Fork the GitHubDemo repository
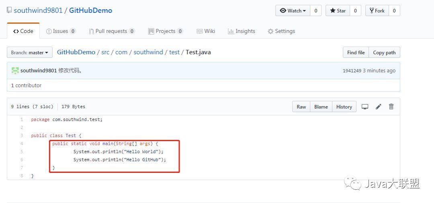The image size is (434, 203). click(x=377, y=10)
